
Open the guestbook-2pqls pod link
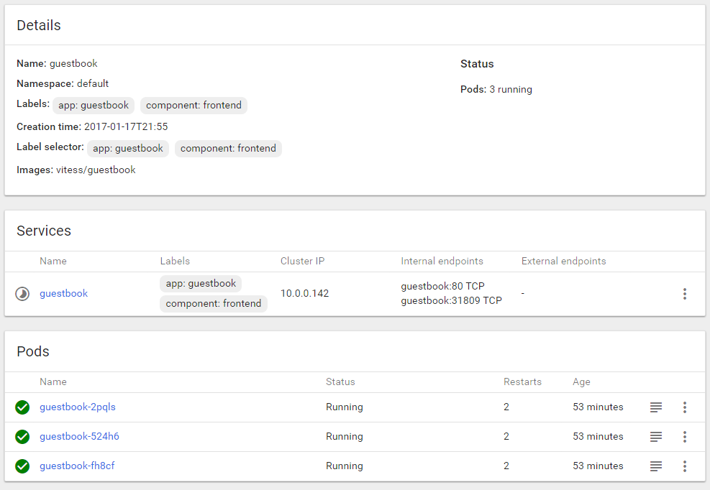click(x=78, y=407)
